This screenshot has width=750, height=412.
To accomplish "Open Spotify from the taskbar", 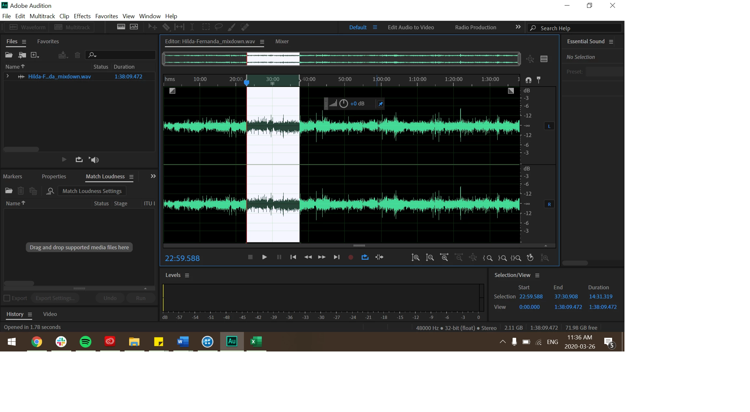I will (x=85, y=341).
